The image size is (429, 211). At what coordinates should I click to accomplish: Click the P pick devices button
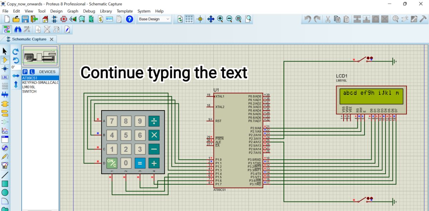tap(25, 72)
